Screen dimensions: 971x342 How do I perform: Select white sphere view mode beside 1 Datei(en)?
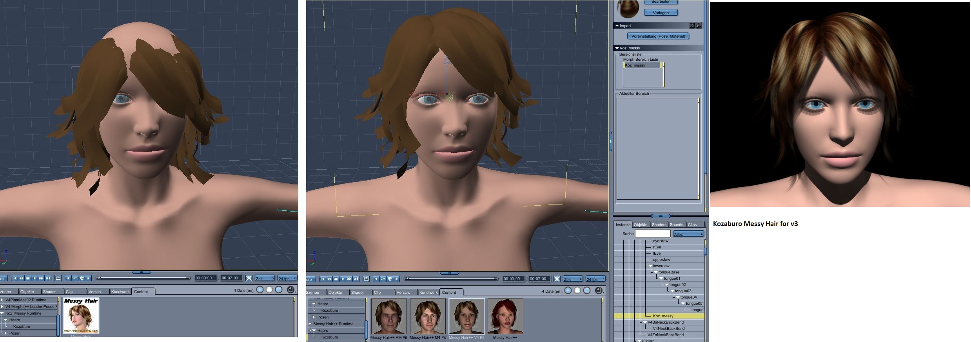coord(269,290)
